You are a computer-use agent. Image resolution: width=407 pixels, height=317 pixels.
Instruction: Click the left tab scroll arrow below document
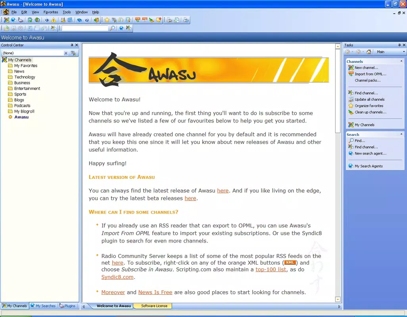click(84, 306)
